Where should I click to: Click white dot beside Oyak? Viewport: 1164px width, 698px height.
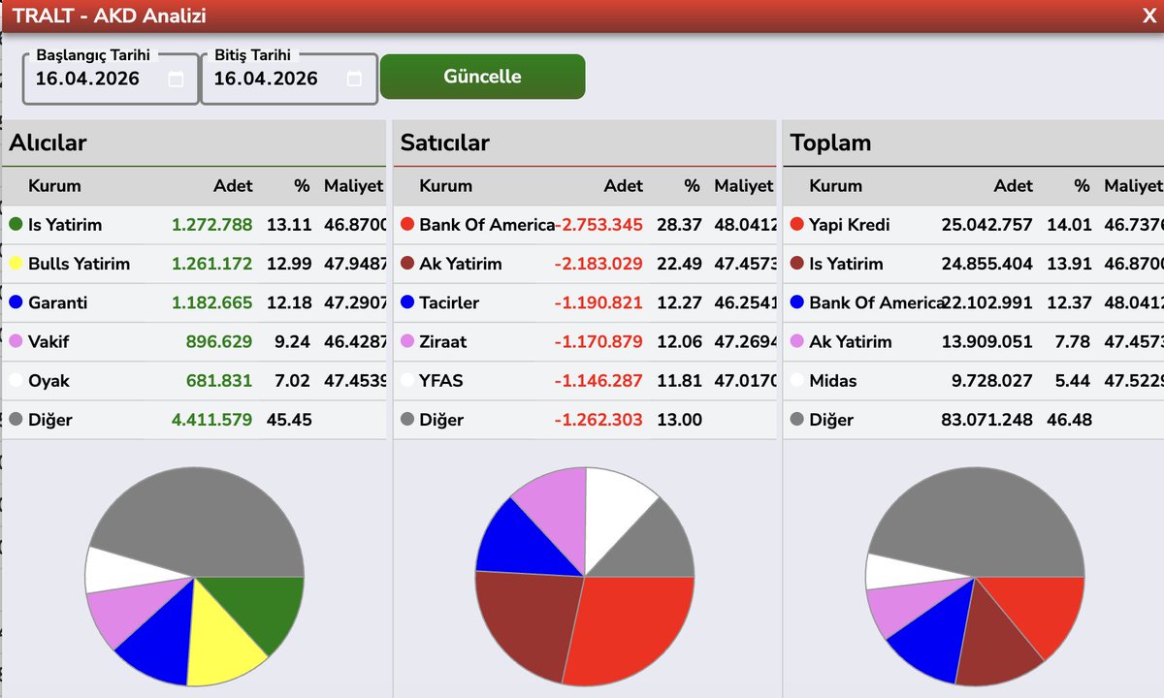pos(16,380)
